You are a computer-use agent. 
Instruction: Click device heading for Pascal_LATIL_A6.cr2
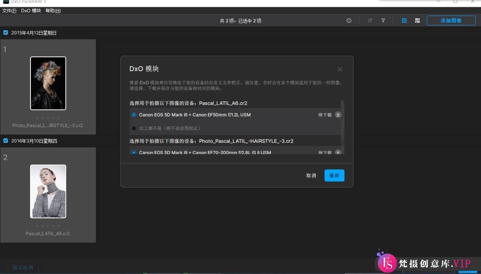[x=188, y=103]
